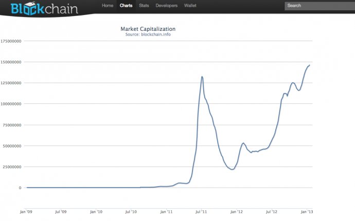Click the Market Capitalization chart title
Image resolution: width=355 pixels, height=221 pixels.
tap(148, 29)
